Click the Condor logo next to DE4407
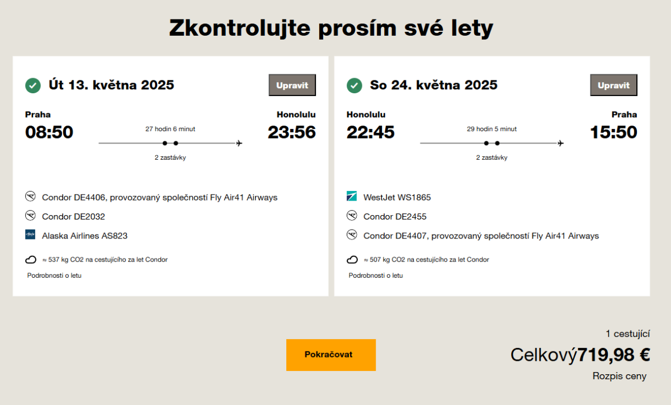This screenshot has height=405, width=671. (352, 235)
